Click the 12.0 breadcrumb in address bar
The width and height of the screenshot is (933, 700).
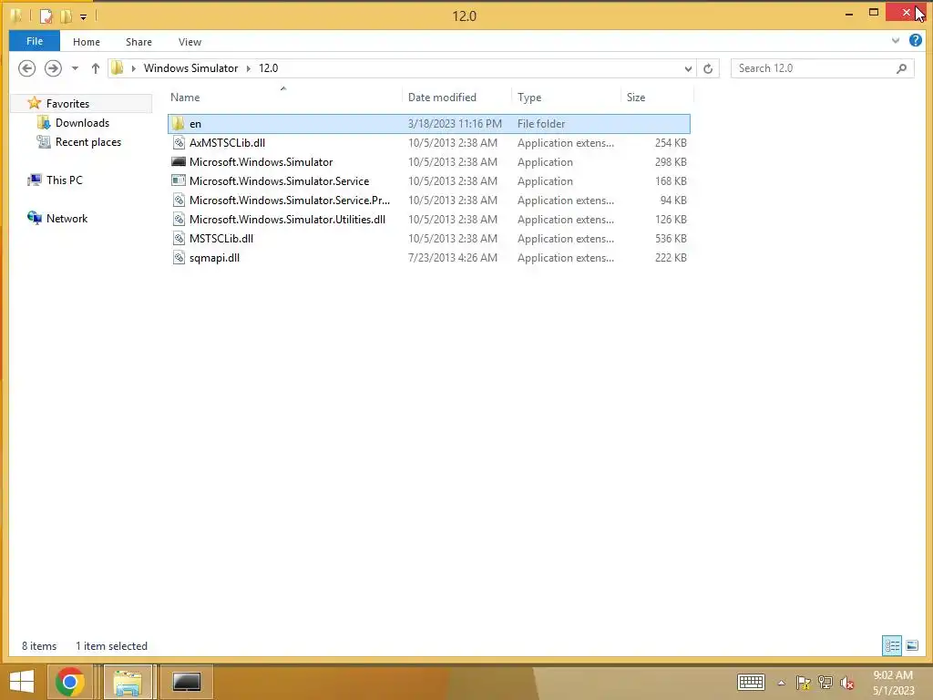click(269, 67)
